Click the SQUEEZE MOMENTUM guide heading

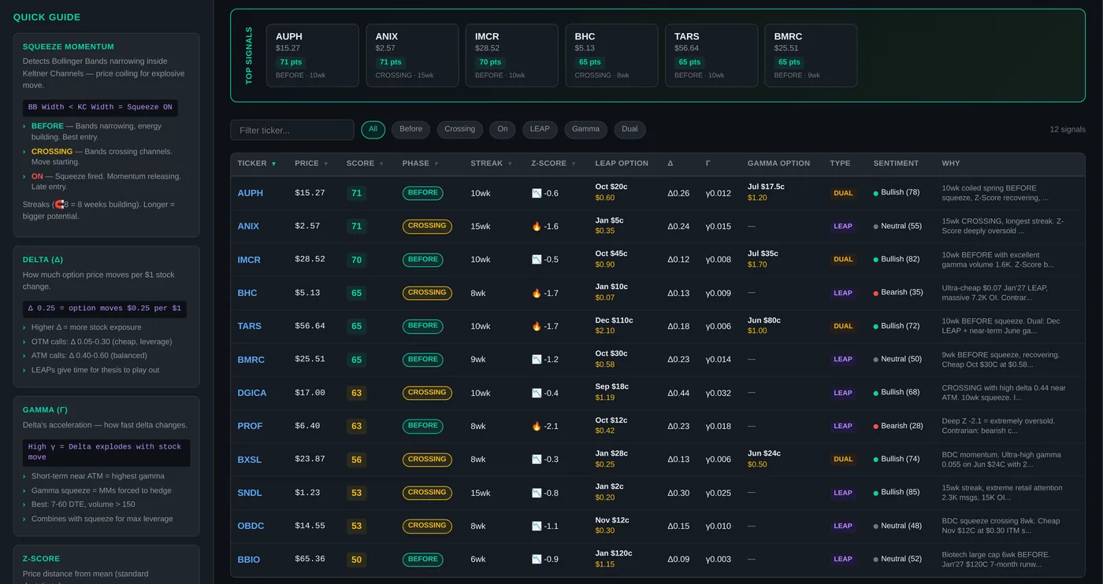coord(69,47)
